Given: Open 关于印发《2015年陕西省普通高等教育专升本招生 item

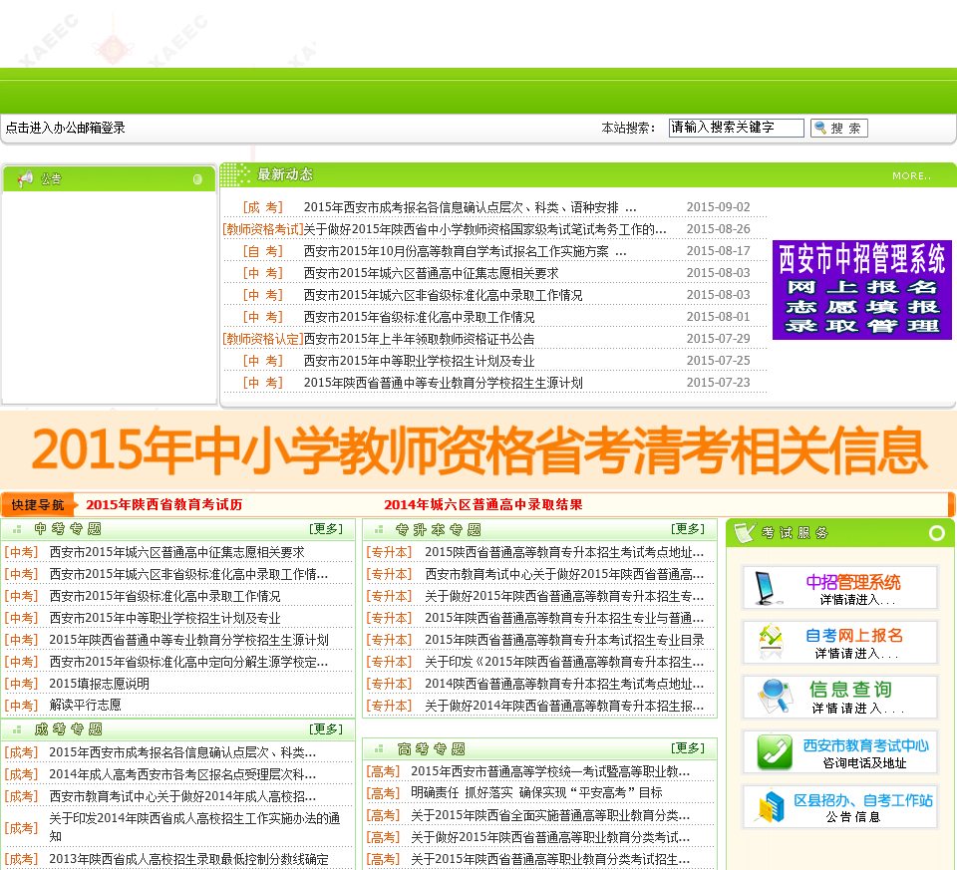Looking at the screenshot, I should [x=564, y=662].
